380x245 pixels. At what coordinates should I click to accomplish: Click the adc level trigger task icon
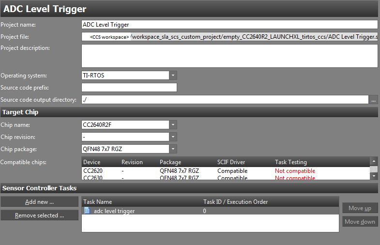87,211
